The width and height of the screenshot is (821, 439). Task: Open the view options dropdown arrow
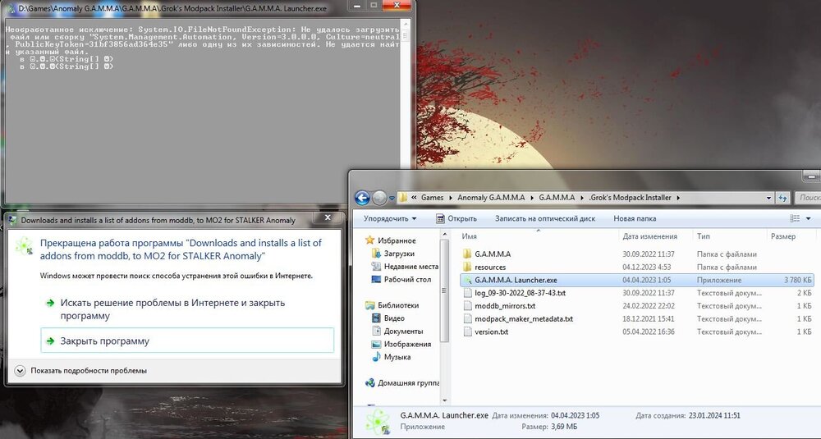809,218
